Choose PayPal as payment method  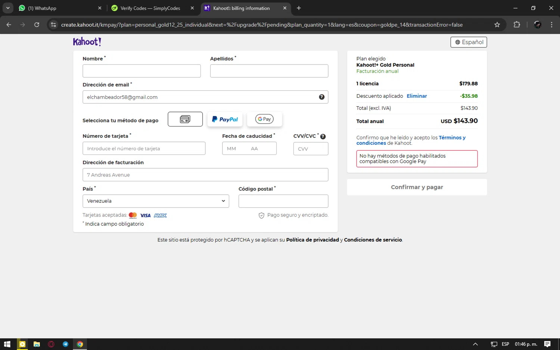(x=225, y=119)
